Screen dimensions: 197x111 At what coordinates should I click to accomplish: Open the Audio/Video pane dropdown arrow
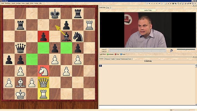point(194,6)
